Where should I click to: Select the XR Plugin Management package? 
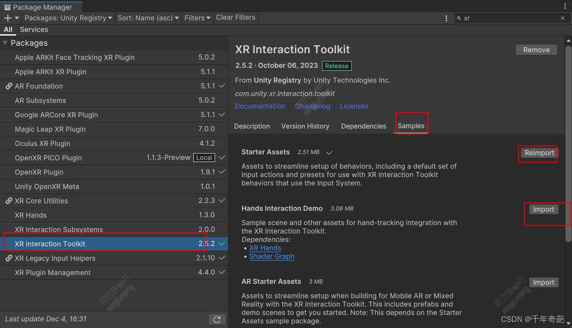(114, 272)
